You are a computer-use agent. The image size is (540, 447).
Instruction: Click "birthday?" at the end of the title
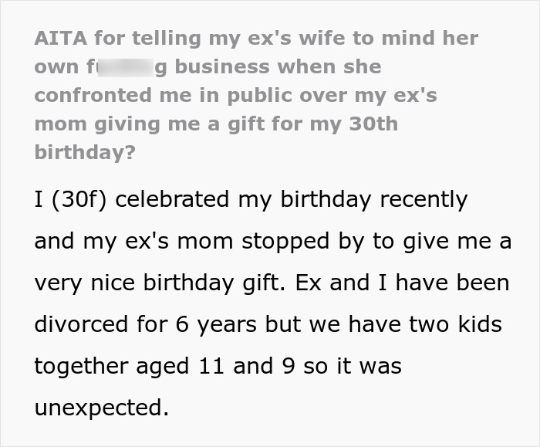click(x=85, y=151)
